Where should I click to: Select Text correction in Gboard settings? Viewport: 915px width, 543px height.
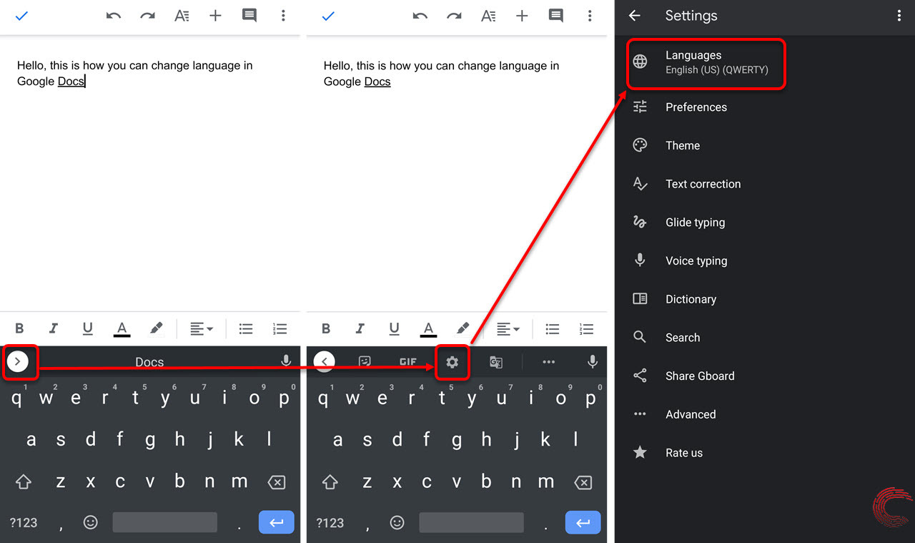click(703, 184)
